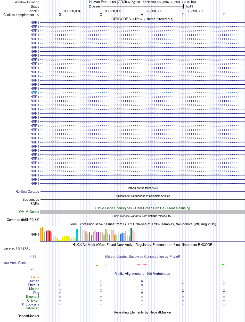Click the cyan bar in the GTEx chart
Image resolution: width=245 pixels, height=322 pixels.
[77, 235]
